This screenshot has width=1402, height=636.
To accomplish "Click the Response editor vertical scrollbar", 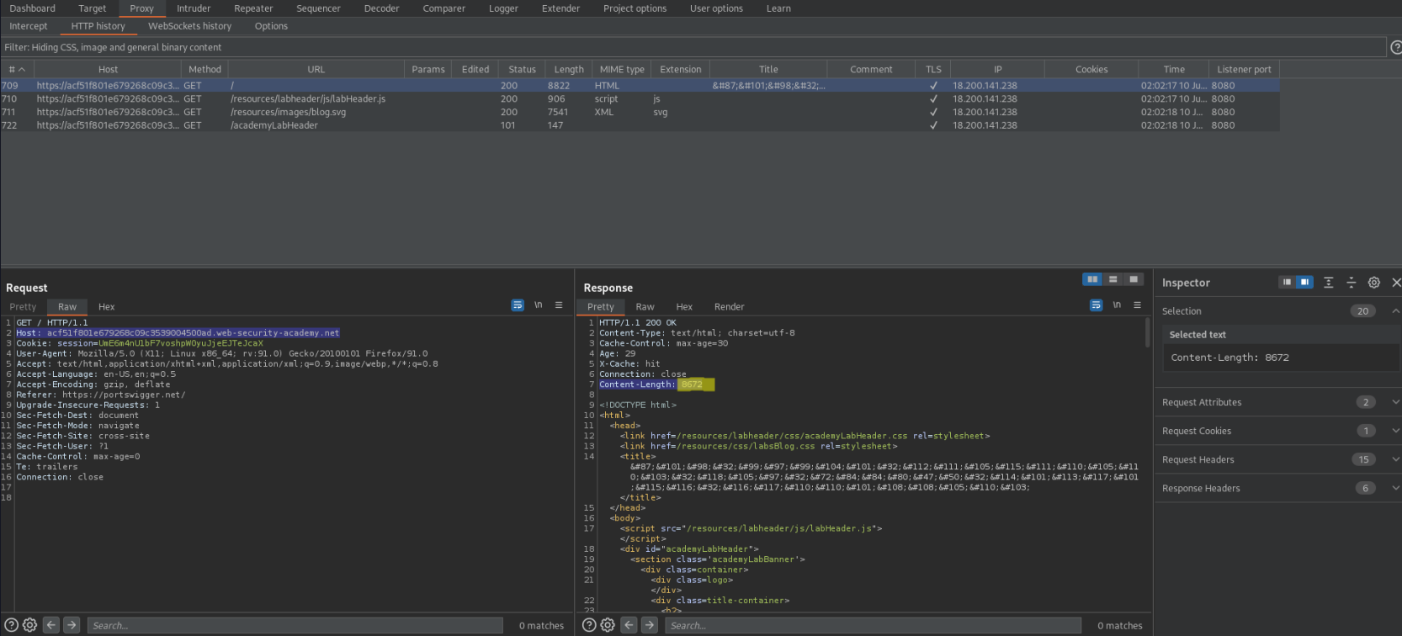I will point(1147,332).
